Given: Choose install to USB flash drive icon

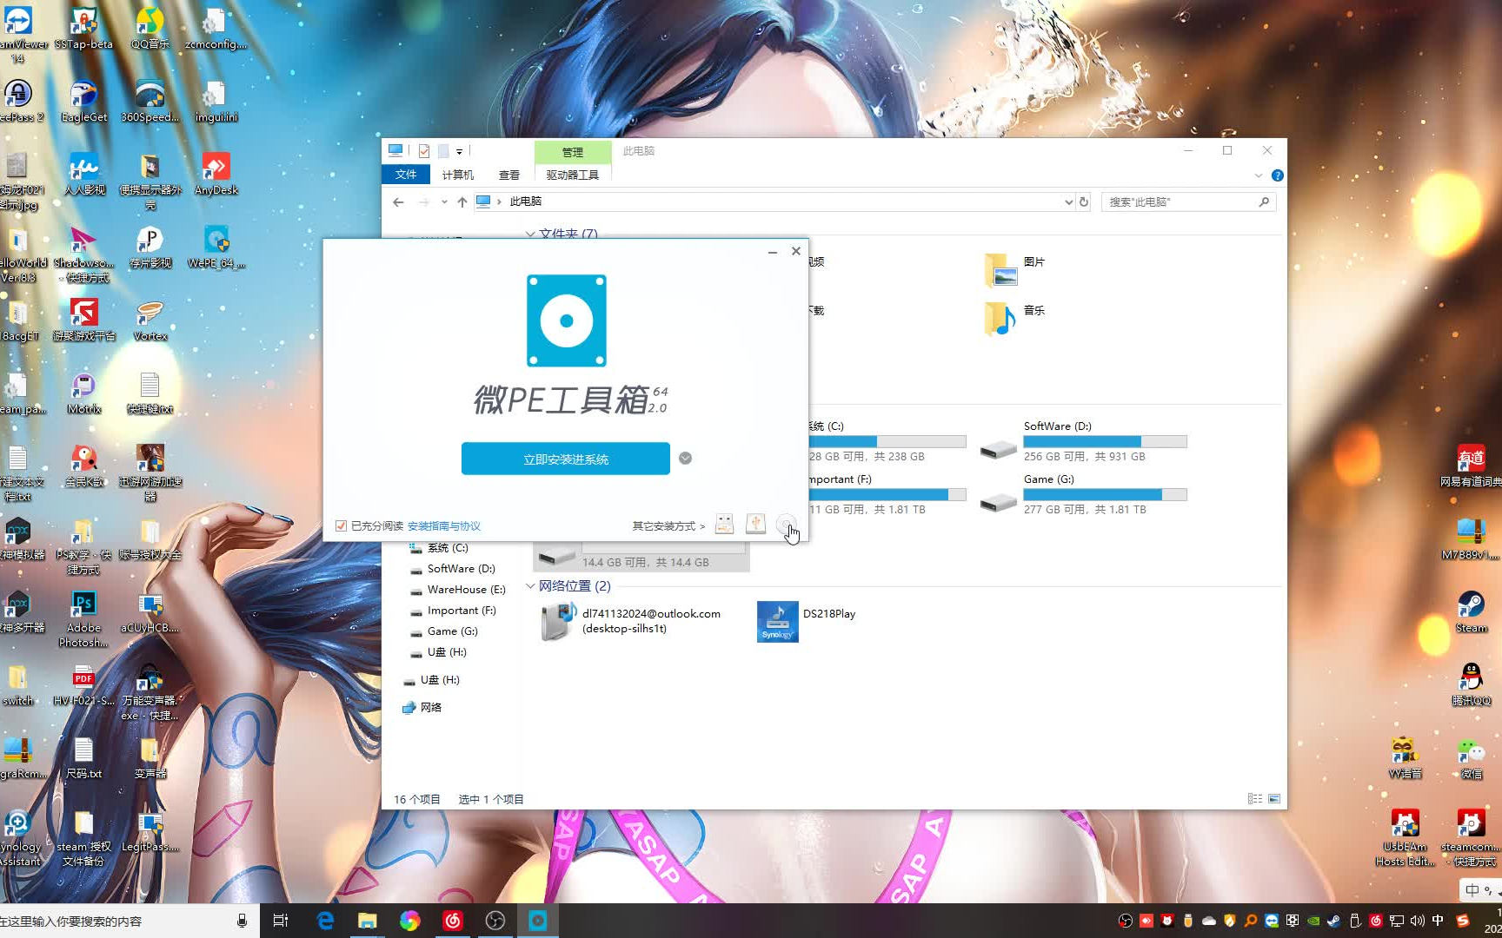Looking at the screenshot, I should [x=724, y=524].
